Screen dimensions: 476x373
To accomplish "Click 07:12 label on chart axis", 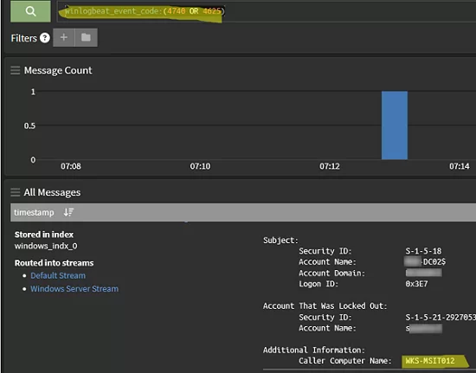I will (330, 166).
